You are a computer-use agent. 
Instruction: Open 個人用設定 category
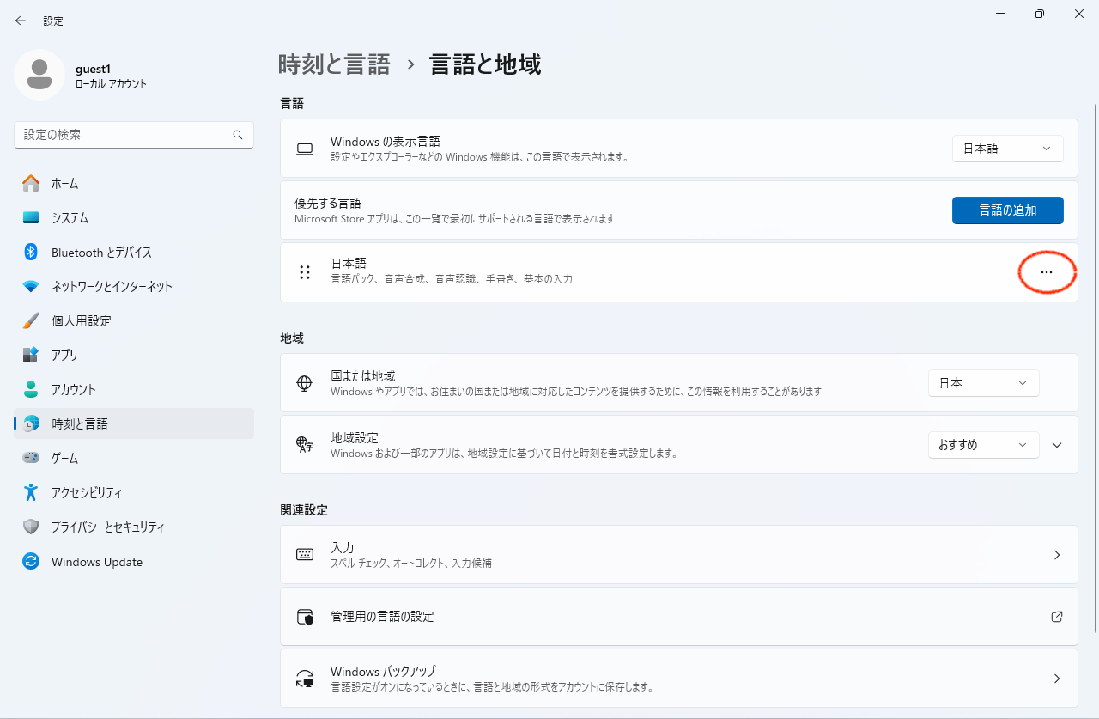134,320
